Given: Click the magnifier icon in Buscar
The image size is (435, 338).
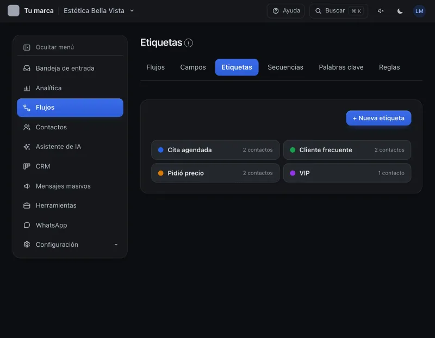Looking at the screenshot, I should (x=318, y=11).
